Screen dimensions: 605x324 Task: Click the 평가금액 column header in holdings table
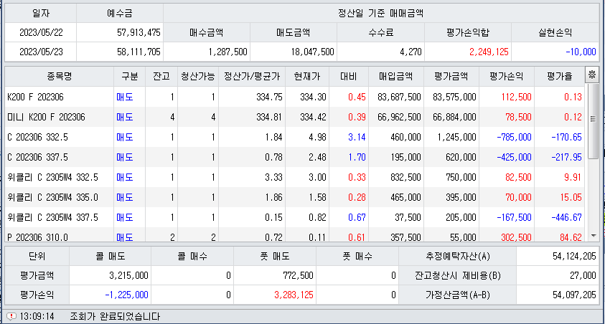(451, 76)
